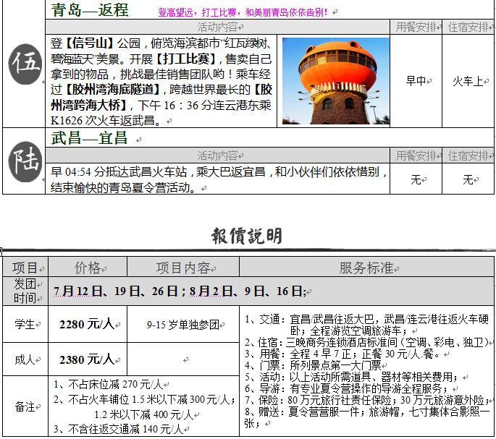
Task: Click the meal cell 早中
Action: point(416,81)
